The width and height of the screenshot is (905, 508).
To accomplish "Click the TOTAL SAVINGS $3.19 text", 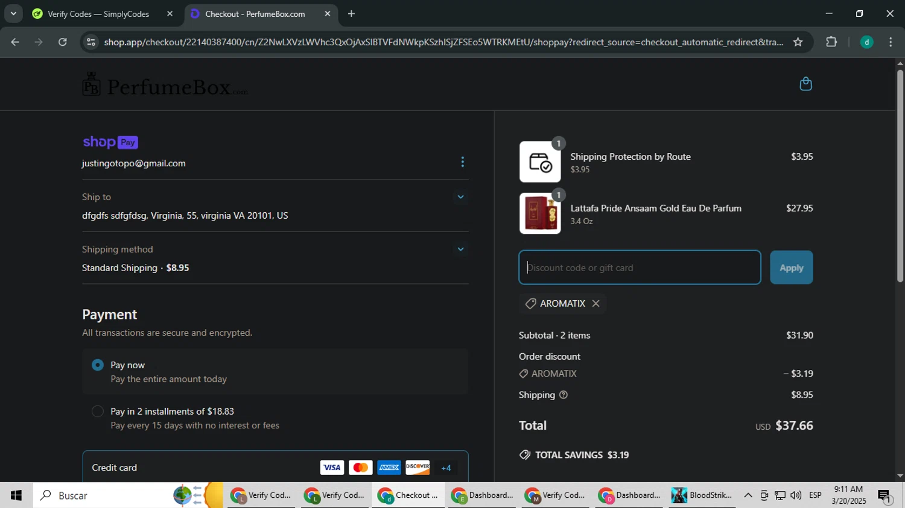I will [x=574, y=455].
